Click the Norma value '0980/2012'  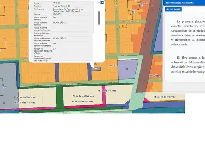click(x=58, y=14)
